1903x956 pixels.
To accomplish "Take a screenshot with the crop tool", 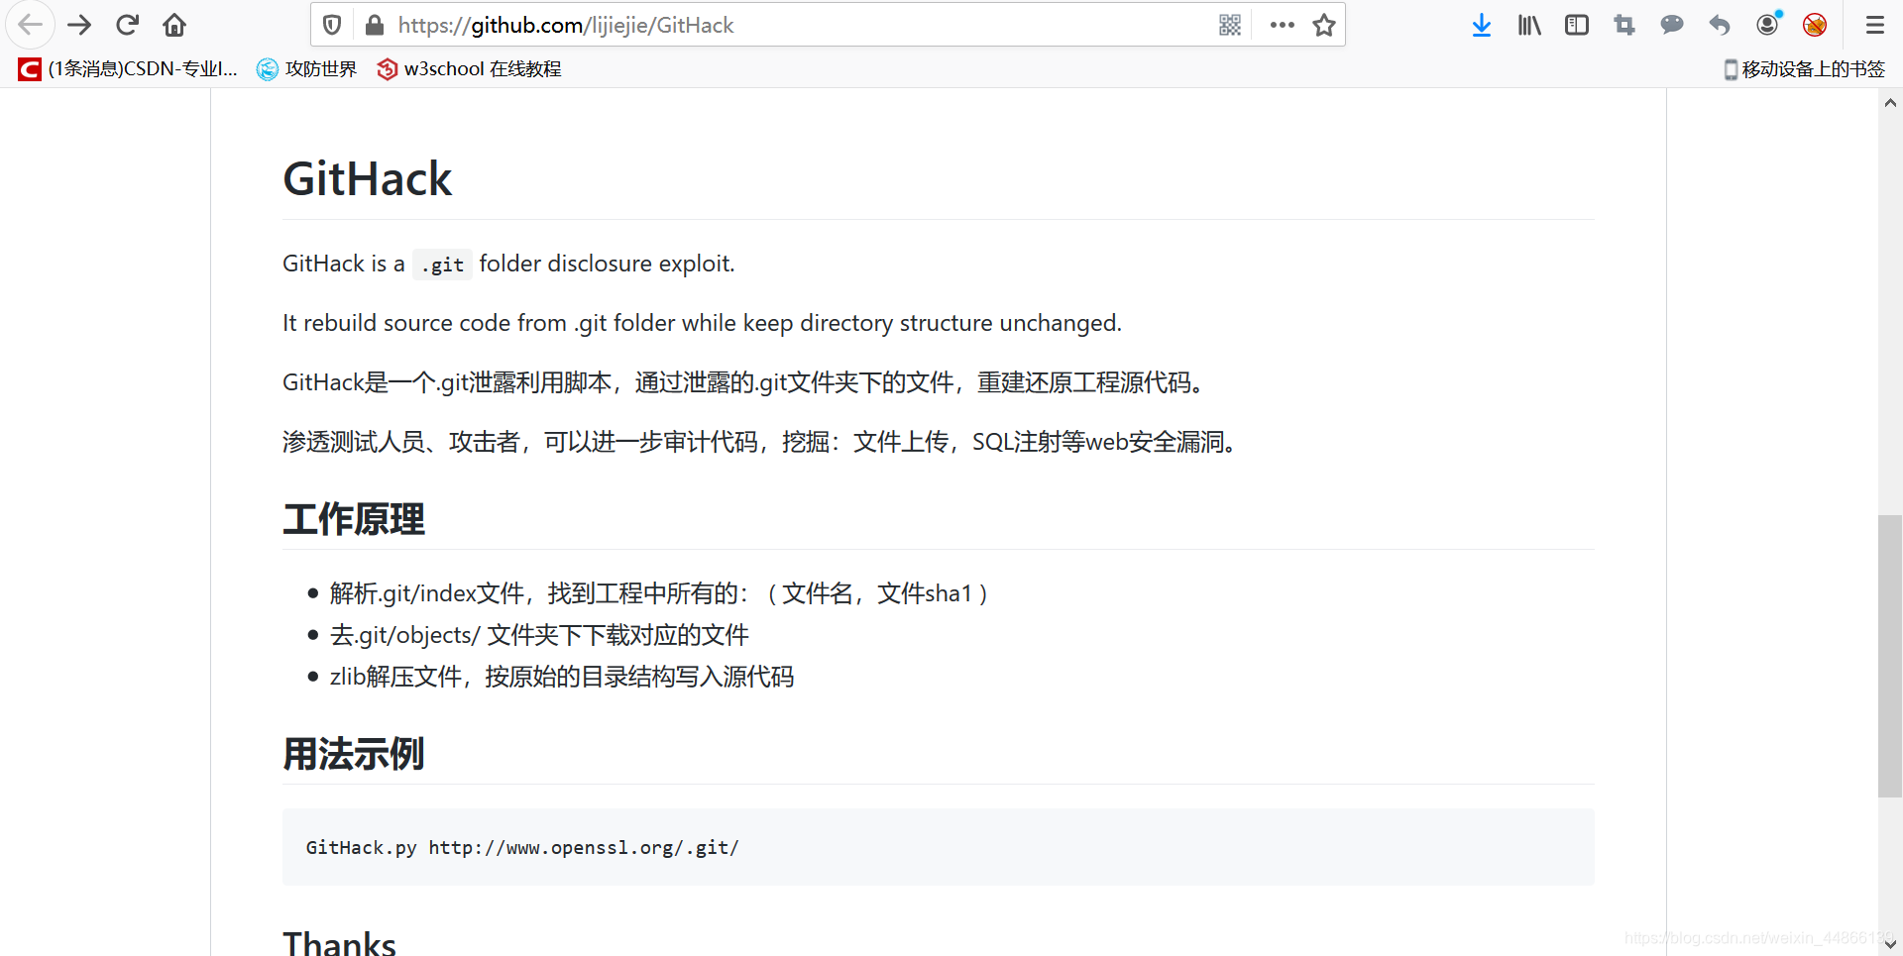I will tap(1623, 25).
